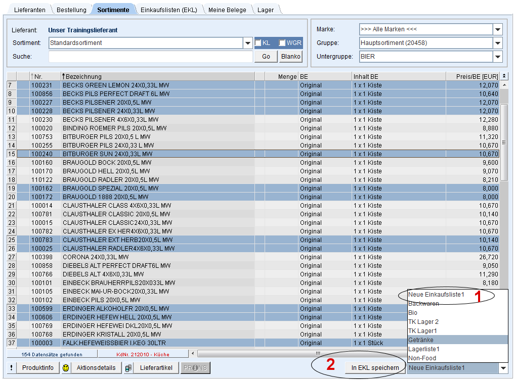Switch to the Einkaufslisten (EKL) tab
Screen dimensions: 514x380
(x=168, y=10)
